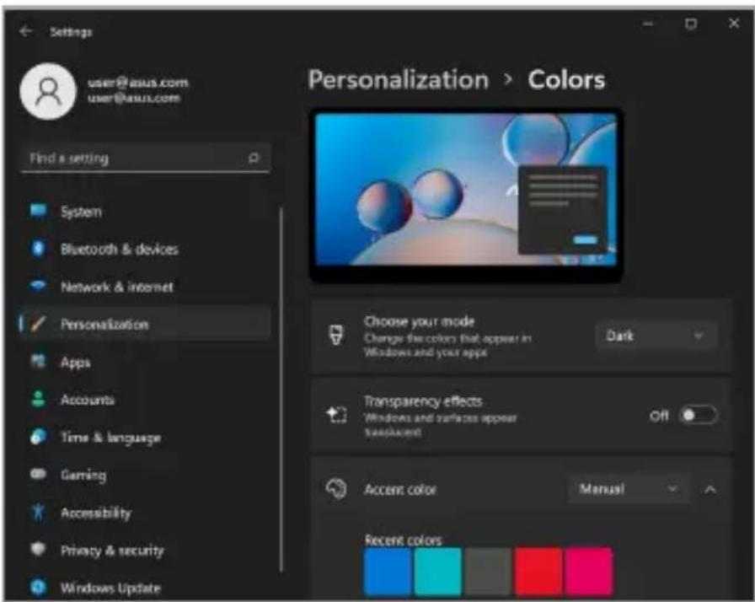
Task: Pick the gray recent color
Action: (x=488, y=571)
